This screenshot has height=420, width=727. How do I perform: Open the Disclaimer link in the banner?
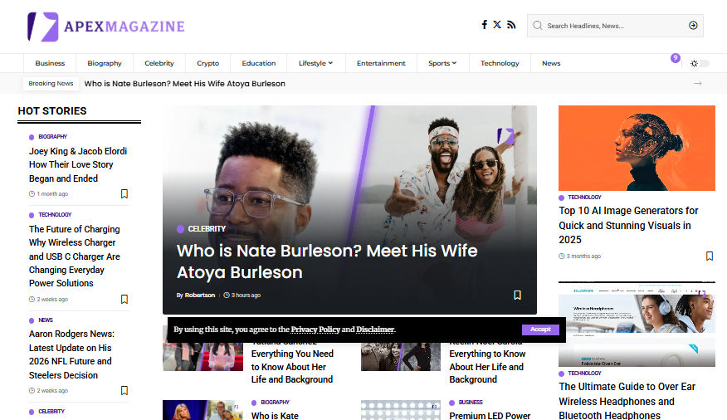pyautogui.click(x=375, y=330)
